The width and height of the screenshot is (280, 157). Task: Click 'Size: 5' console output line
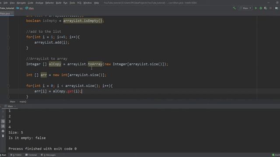point(16,133)
